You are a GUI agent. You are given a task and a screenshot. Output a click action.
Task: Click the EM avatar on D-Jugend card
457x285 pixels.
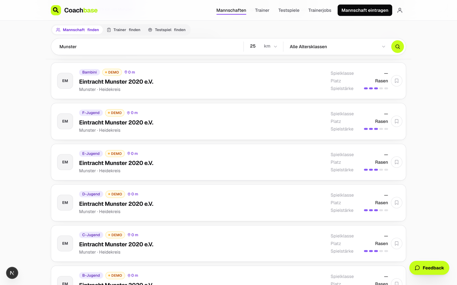coord(65,203)
